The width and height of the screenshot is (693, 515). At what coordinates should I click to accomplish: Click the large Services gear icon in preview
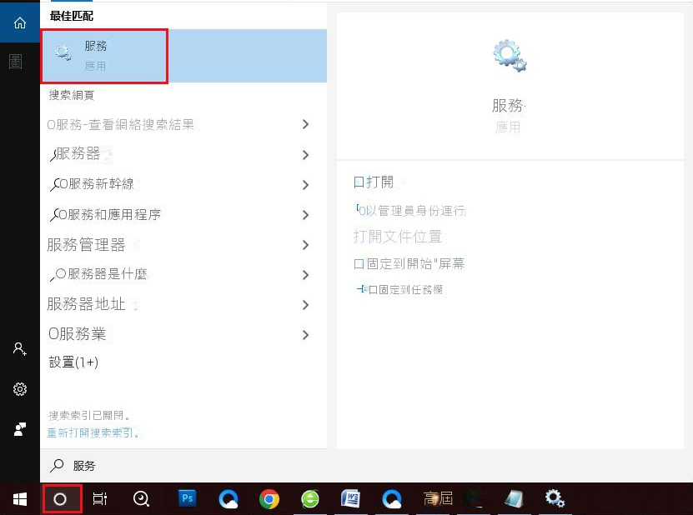[x=510, y=56]
